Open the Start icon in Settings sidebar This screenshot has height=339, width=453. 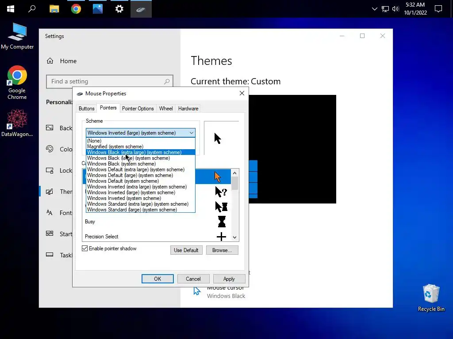pyautogui.click(x=50, y=234)
